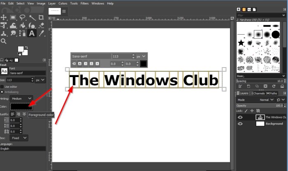The height and width of the screenshot is (171, 288).
Task: Select the Rectangle Select tool
Action: 13,17
